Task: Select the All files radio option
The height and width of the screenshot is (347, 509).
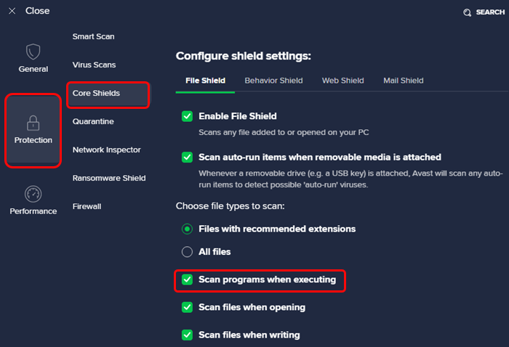Action: pos(187,252)
